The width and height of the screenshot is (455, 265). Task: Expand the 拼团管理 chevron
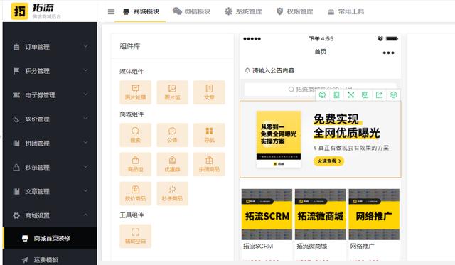[x=86, y=142]
